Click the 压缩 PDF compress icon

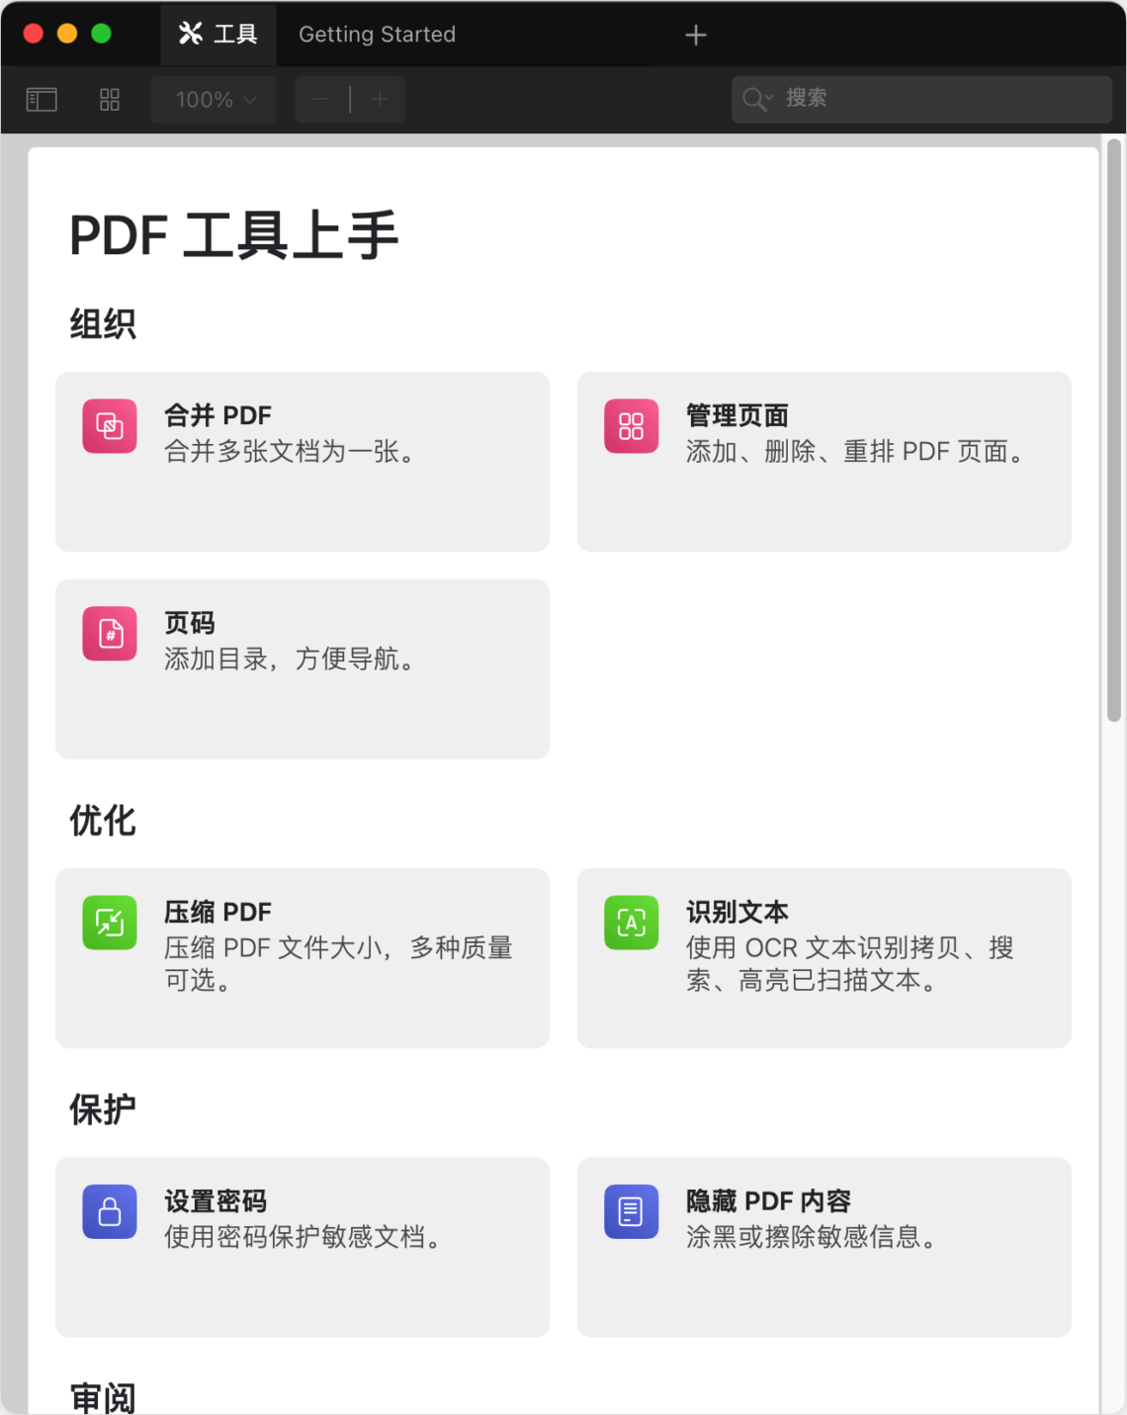pyautogui.click(x=110, y=923)
